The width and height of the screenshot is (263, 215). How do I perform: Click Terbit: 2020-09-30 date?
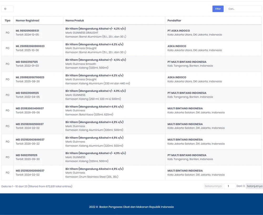coord(28,159)
